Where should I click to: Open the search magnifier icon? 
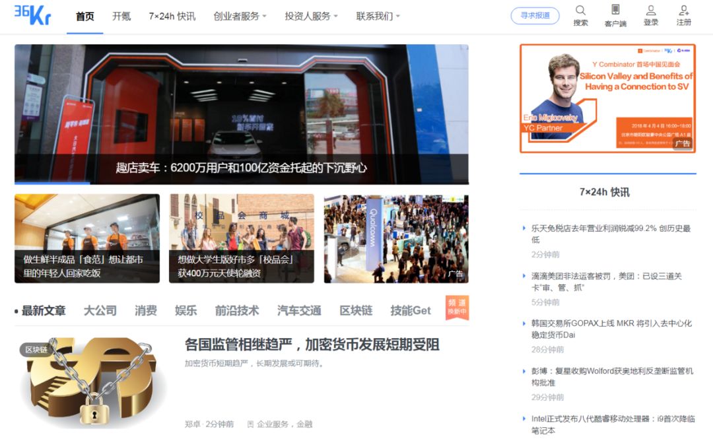[x=580, y=11]
